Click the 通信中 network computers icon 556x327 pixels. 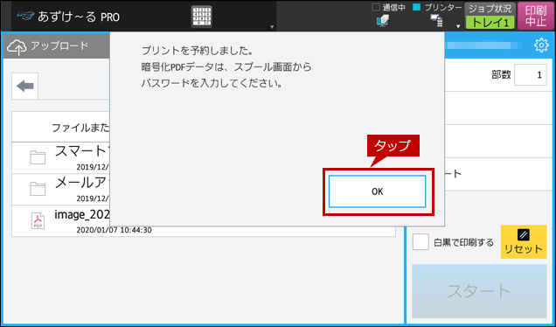383,21
